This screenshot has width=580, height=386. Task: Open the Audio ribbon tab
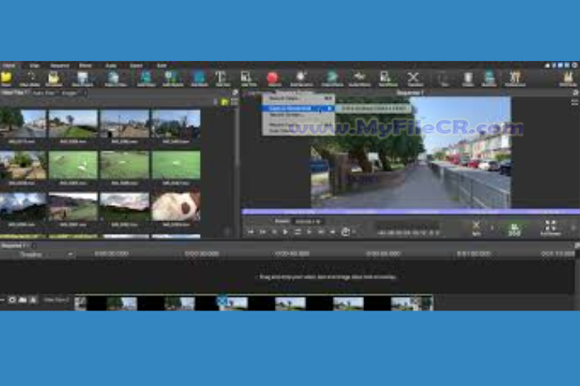pyautogui.click(x=111, y=66)
